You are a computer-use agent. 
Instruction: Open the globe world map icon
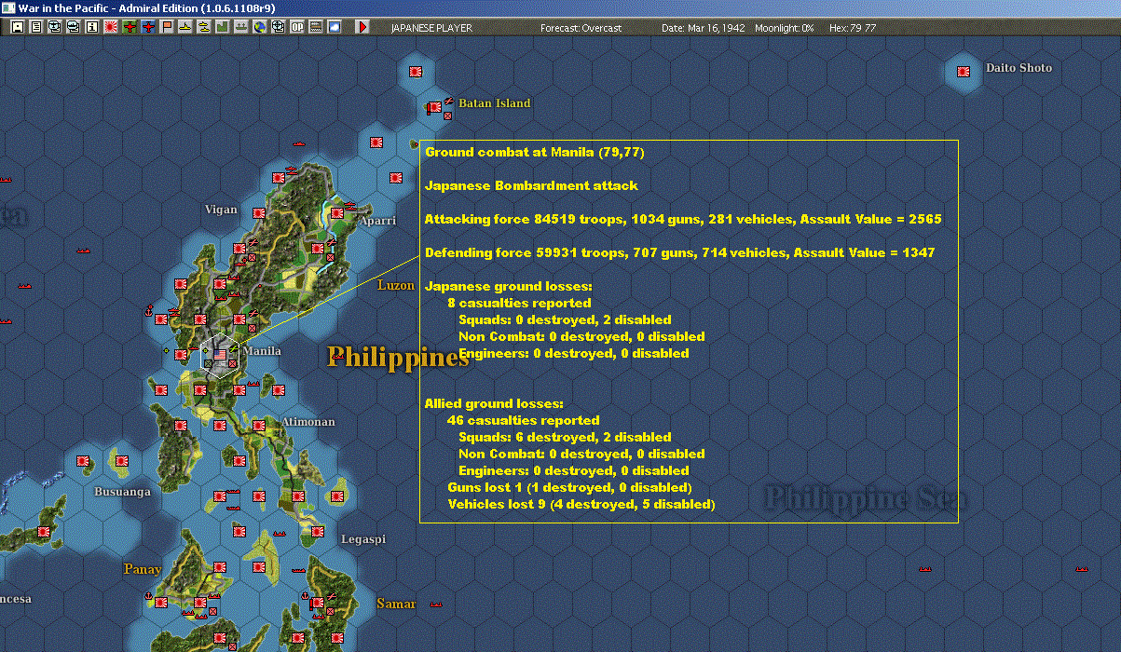tap(260, 28)
